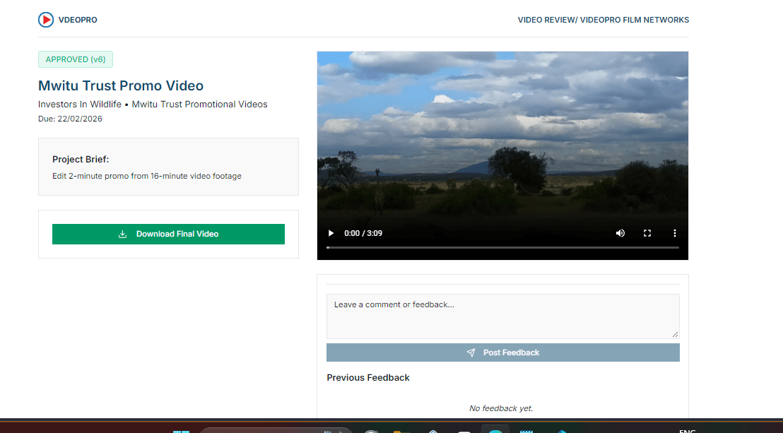
Task: Click the 'Due: 22/02/2026' date
Action: click(71, 119)
